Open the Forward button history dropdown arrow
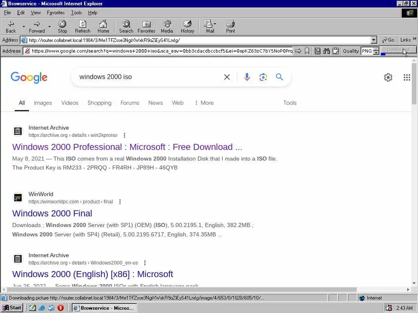 [49, 26]
